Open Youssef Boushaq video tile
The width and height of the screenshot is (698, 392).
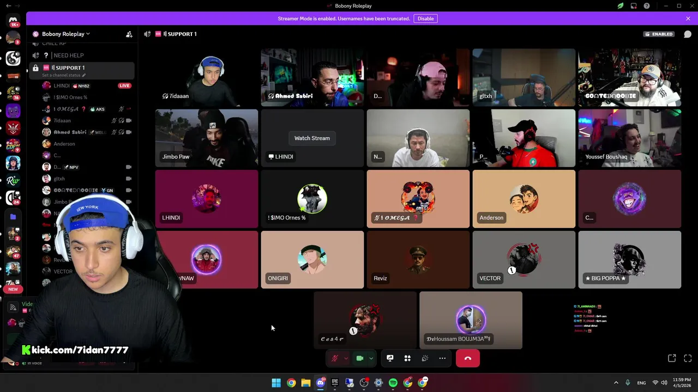(x=629, y=138)
